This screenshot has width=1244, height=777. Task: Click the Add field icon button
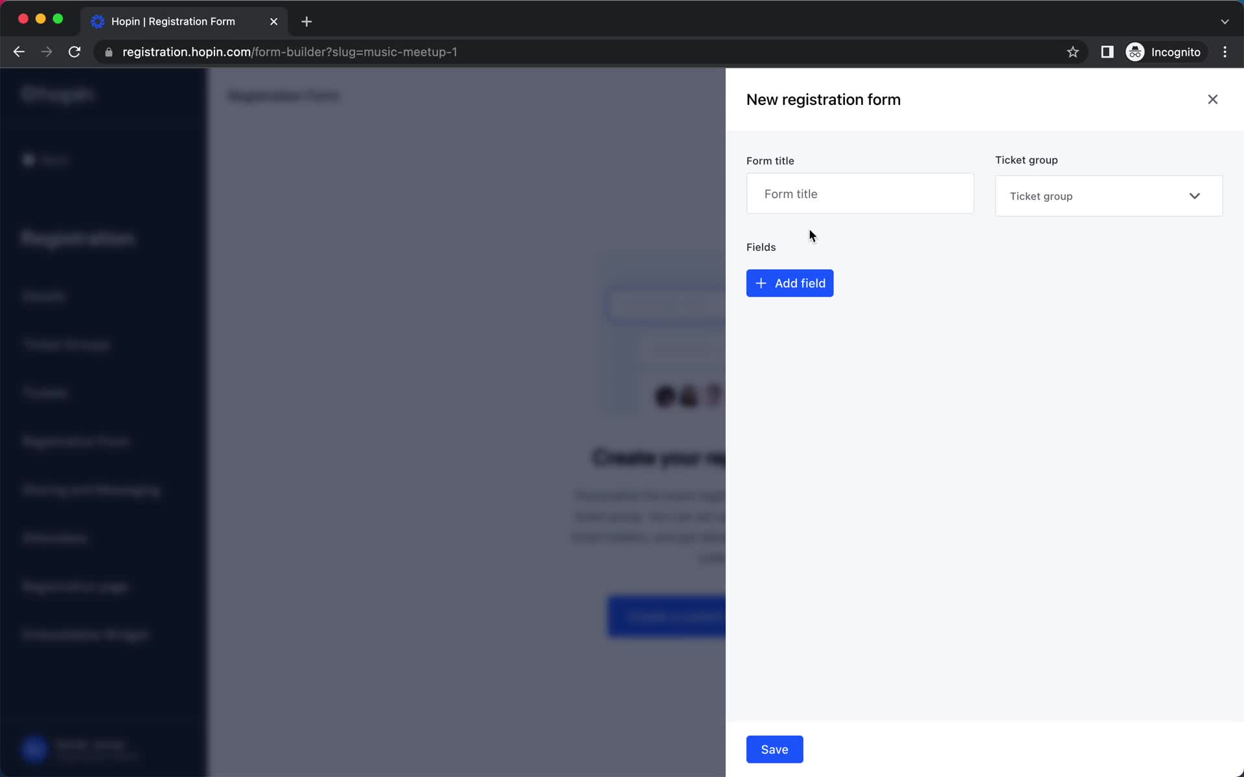point(761,283)
